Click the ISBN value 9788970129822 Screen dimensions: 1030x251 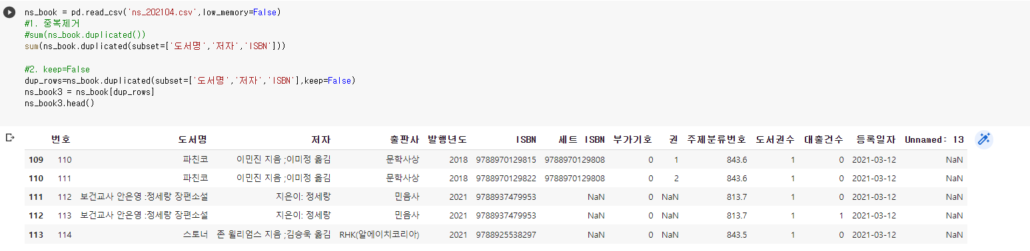click(506, 178)
